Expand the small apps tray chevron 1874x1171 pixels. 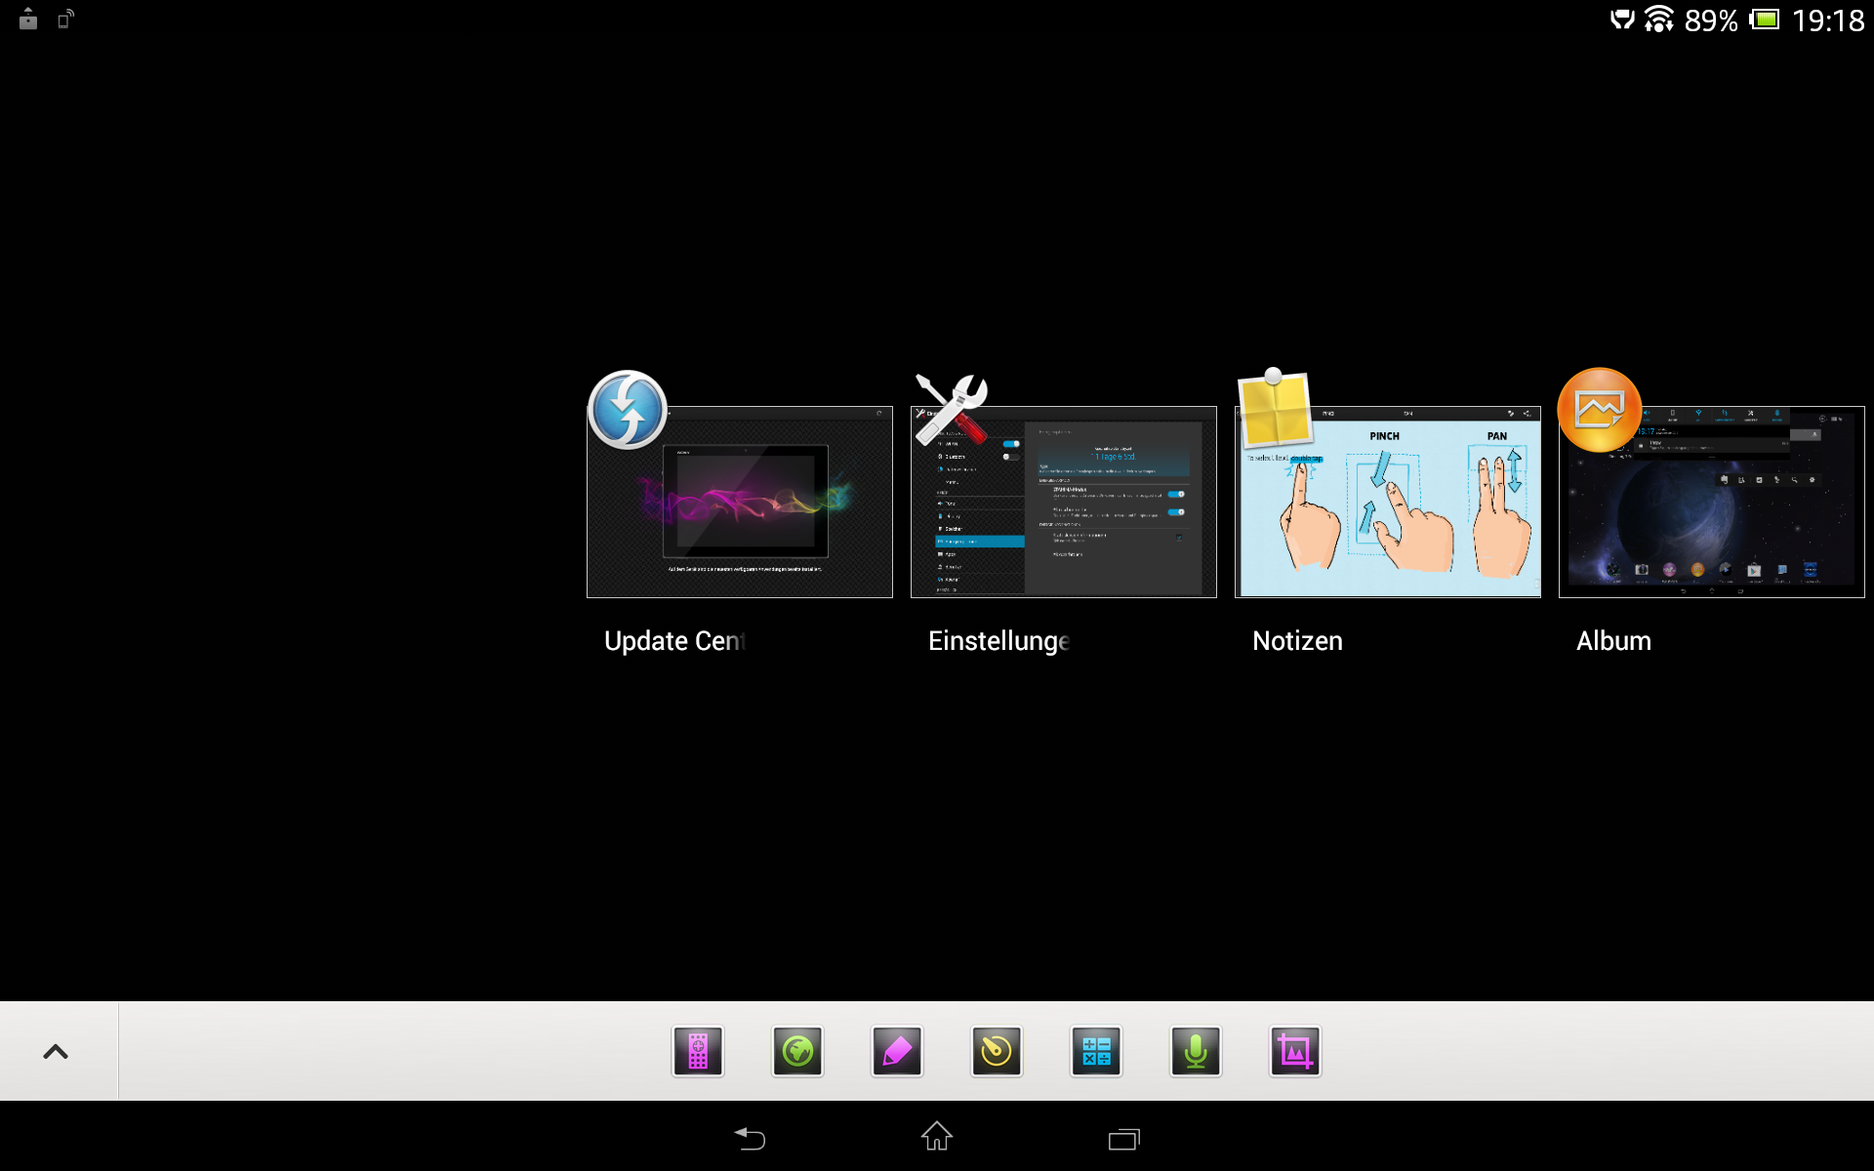(56, 1052)
